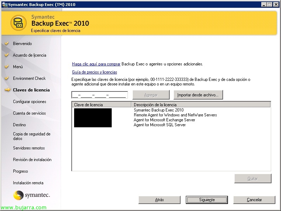Click the 'Acuerdo de licencia' step
This screenshot has width=281, height=211.
(30, 55)
